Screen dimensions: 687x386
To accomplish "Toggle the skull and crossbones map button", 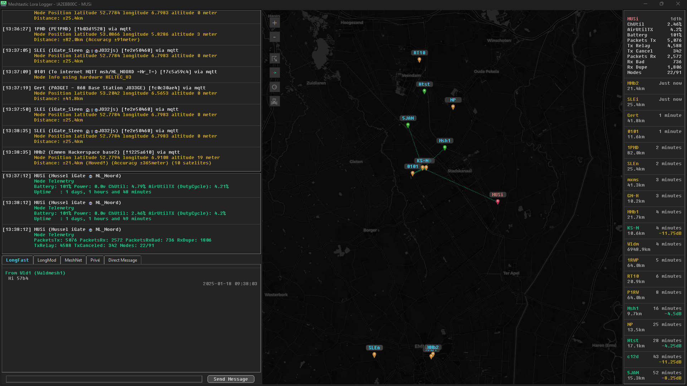I will click(x=274, y=102).
